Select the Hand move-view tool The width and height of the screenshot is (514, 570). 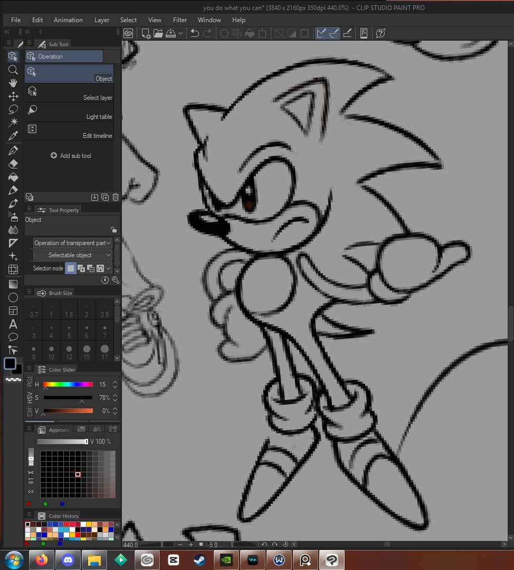(x=13, y=83)
